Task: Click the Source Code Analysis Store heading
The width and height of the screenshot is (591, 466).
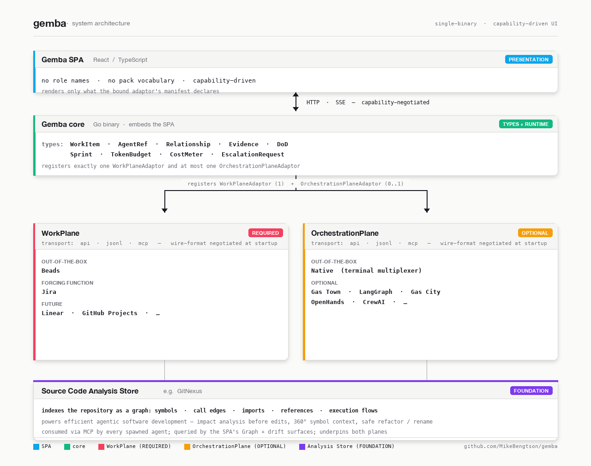Action: [x=90, y=391]
